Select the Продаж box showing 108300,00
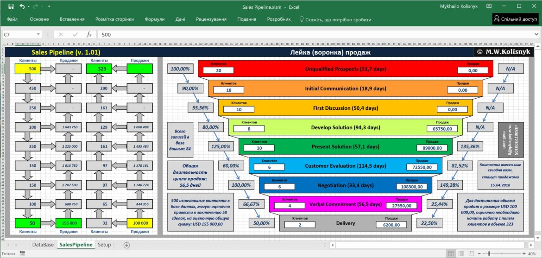 [x=412, y=187]
